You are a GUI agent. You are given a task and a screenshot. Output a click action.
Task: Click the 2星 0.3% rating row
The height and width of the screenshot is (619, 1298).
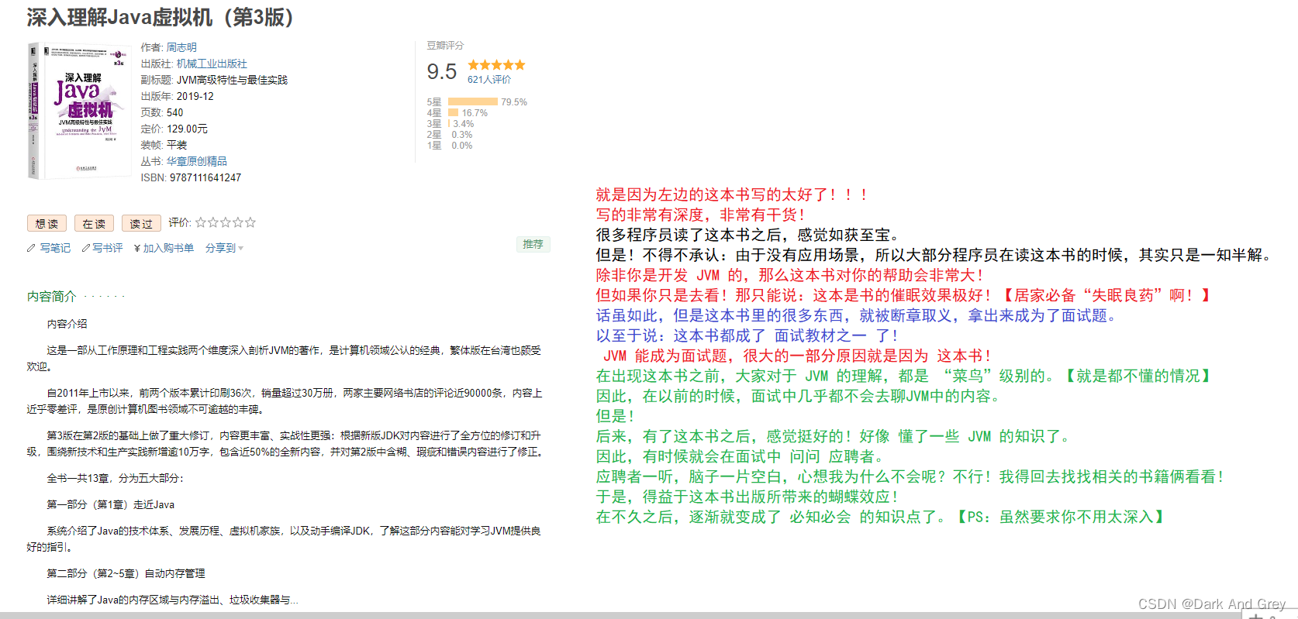pos(450,134)
